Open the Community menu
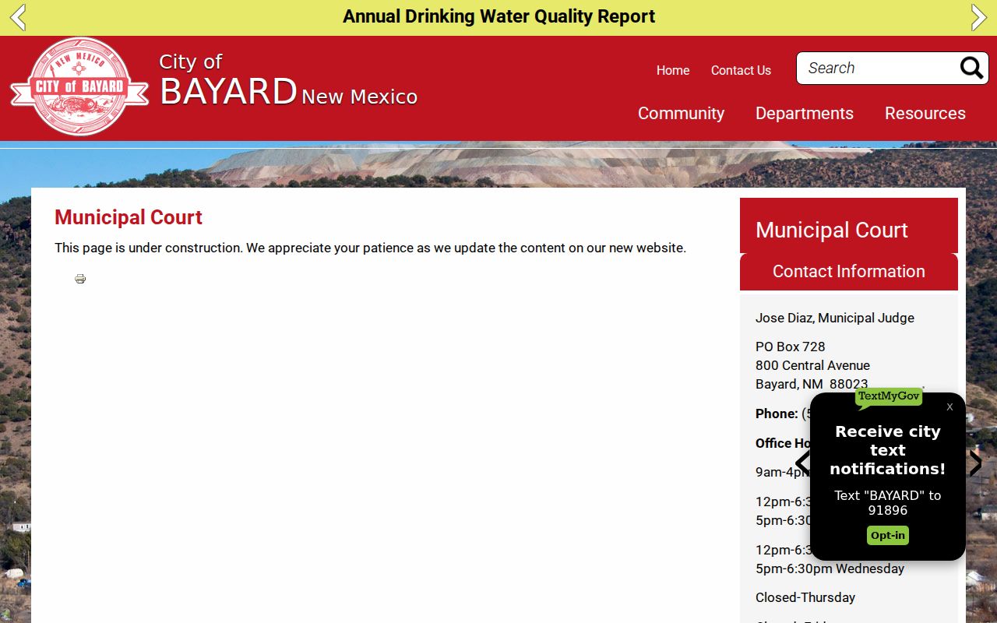 (x=681, y=113)
